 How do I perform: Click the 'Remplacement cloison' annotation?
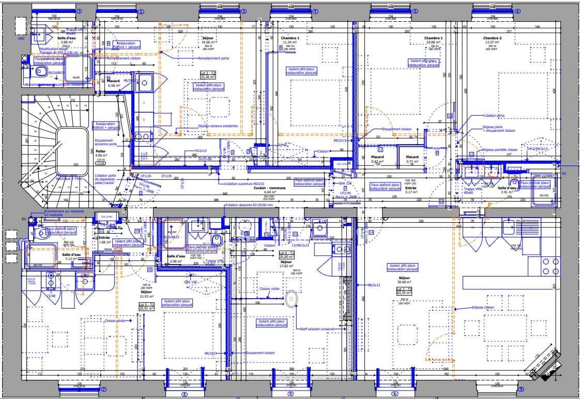pos(124,58)
